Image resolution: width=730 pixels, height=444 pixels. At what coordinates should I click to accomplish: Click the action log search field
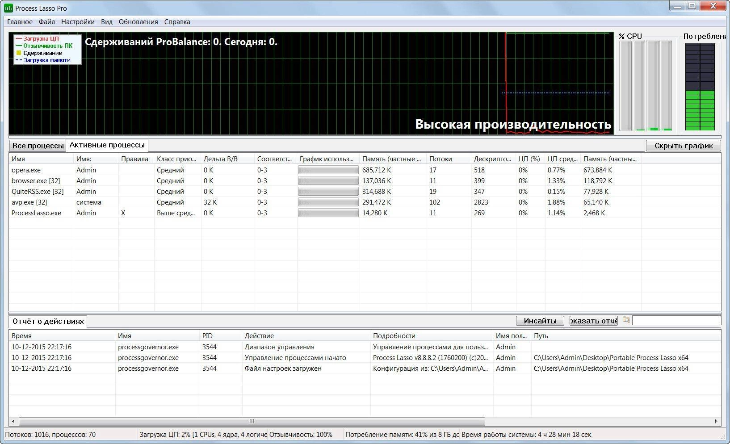point(676,320)
